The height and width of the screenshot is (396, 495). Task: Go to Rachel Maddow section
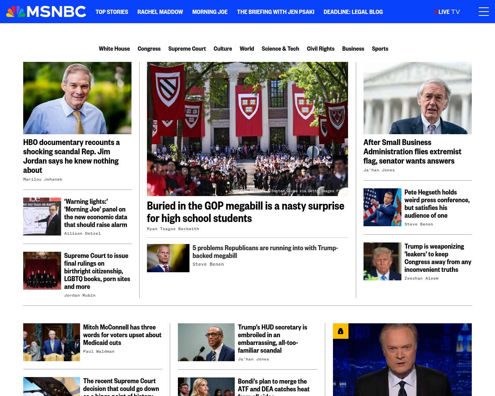point(160,12)
